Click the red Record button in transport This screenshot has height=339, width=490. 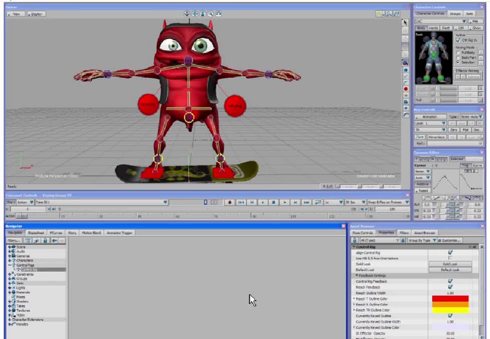click(230, 203)
